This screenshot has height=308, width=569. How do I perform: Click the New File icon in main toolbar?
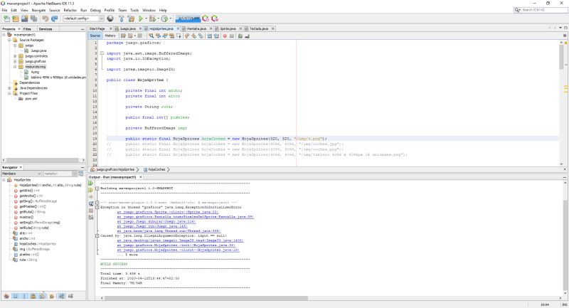[6, 18]
